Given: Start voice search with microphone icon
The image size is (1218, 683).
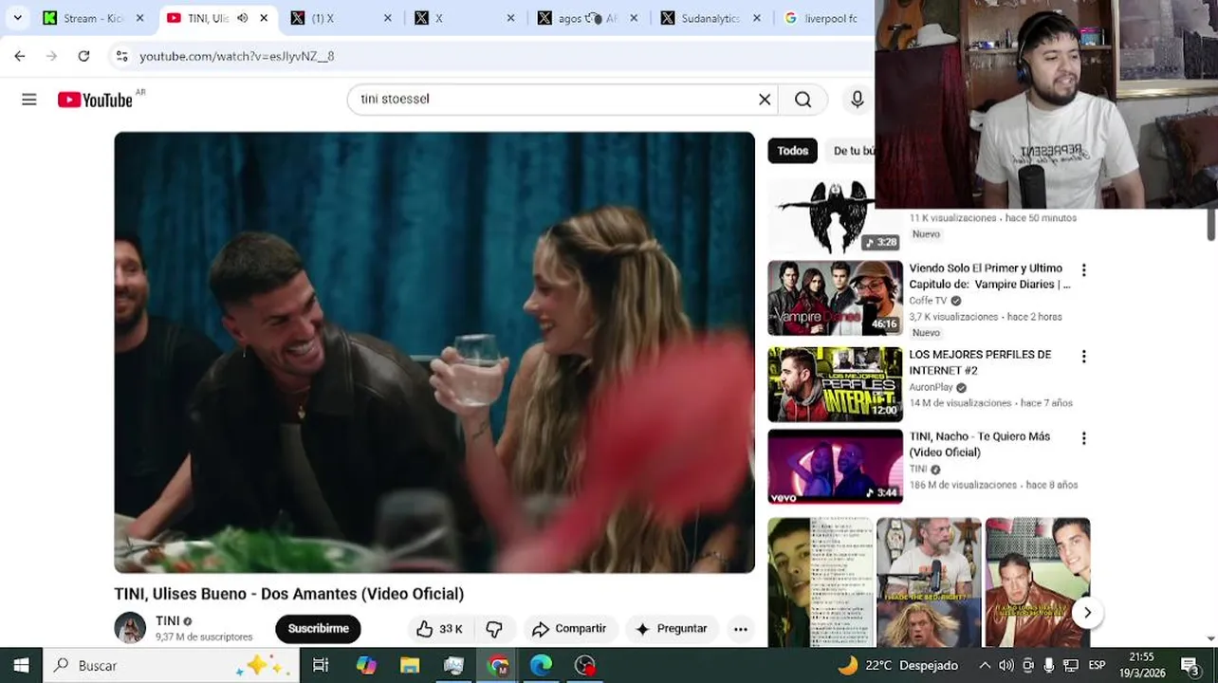Looking at the screenshot, I should 858,100.
